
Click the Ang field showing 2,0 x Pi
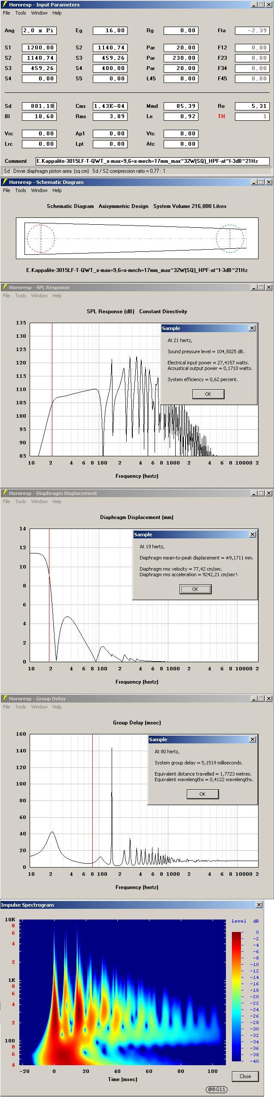click(40, 31)
